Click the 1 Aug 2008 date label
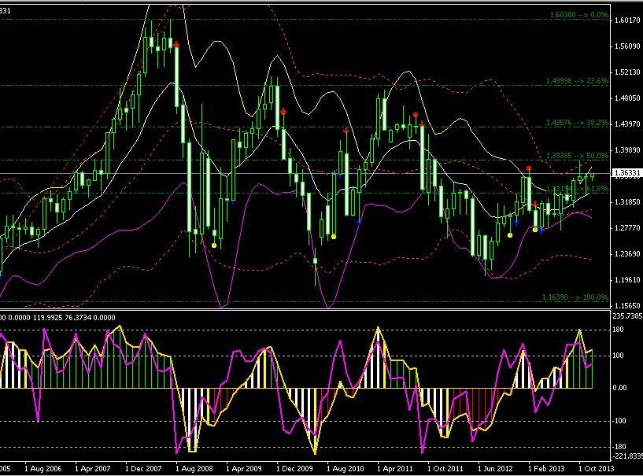The height and width of the screenshot is (476, 643). [194, 468]
